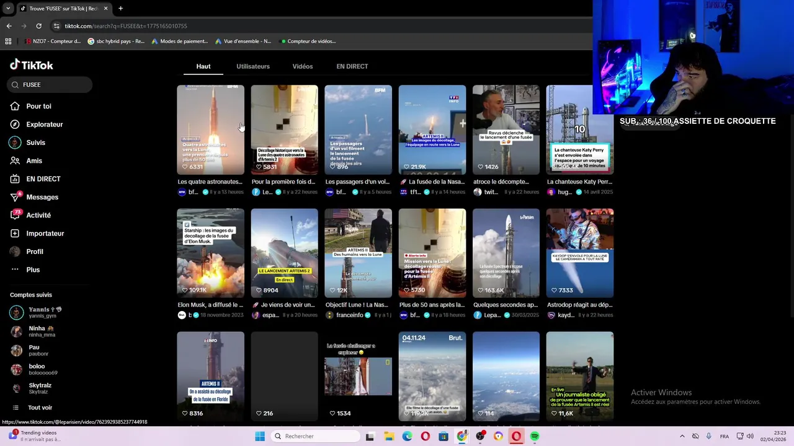Open the tab search dropdown
Viewport: 794px width, 446px height.
(7, 8)
